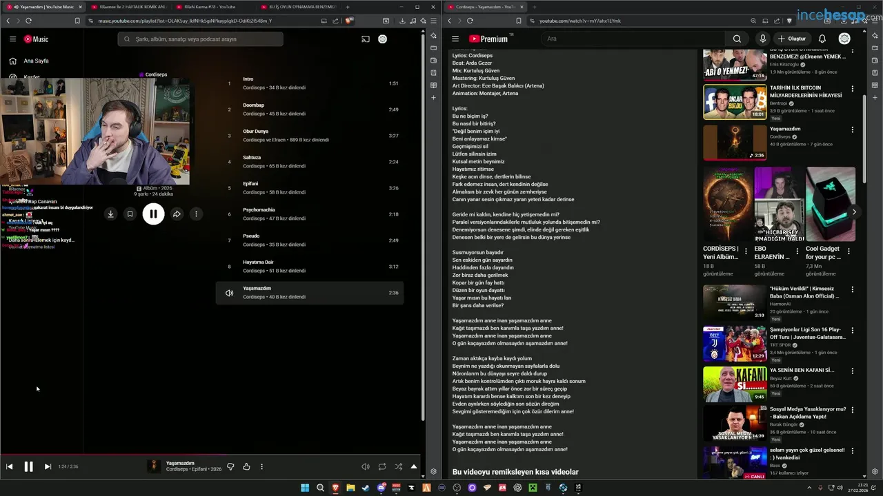Screen dimensions: 883x496
Task: Open Windows taskbar search
Action: coord(320,488)
